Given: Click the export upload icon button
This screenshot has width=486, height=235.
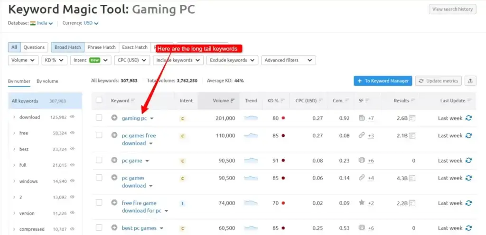Looking at the screenshot, I should 470,81.
